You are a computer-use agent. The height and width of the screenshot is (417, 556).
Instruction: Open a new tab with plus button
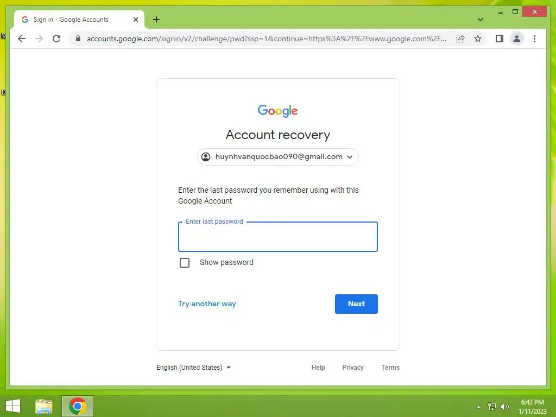point(156,20)
